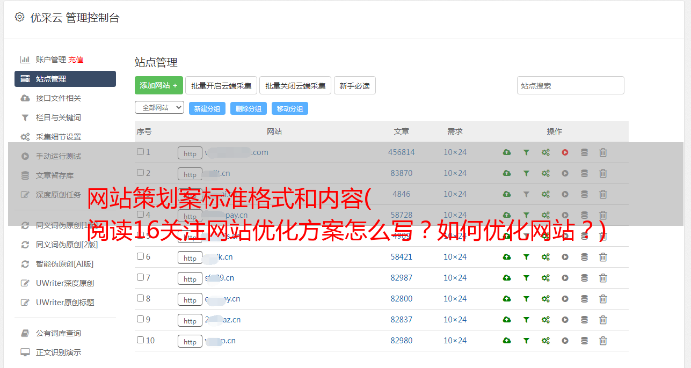Select 站点管理 in the sidebar
691x368 pixels.
pyautogui.click(x=65, y=79)
